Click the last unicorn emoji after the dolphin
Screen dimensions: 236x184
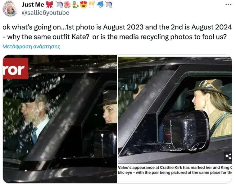coord(109,5)
